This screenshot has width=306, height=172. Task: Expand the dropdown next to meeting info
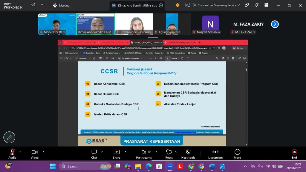[x=42, y=5]
